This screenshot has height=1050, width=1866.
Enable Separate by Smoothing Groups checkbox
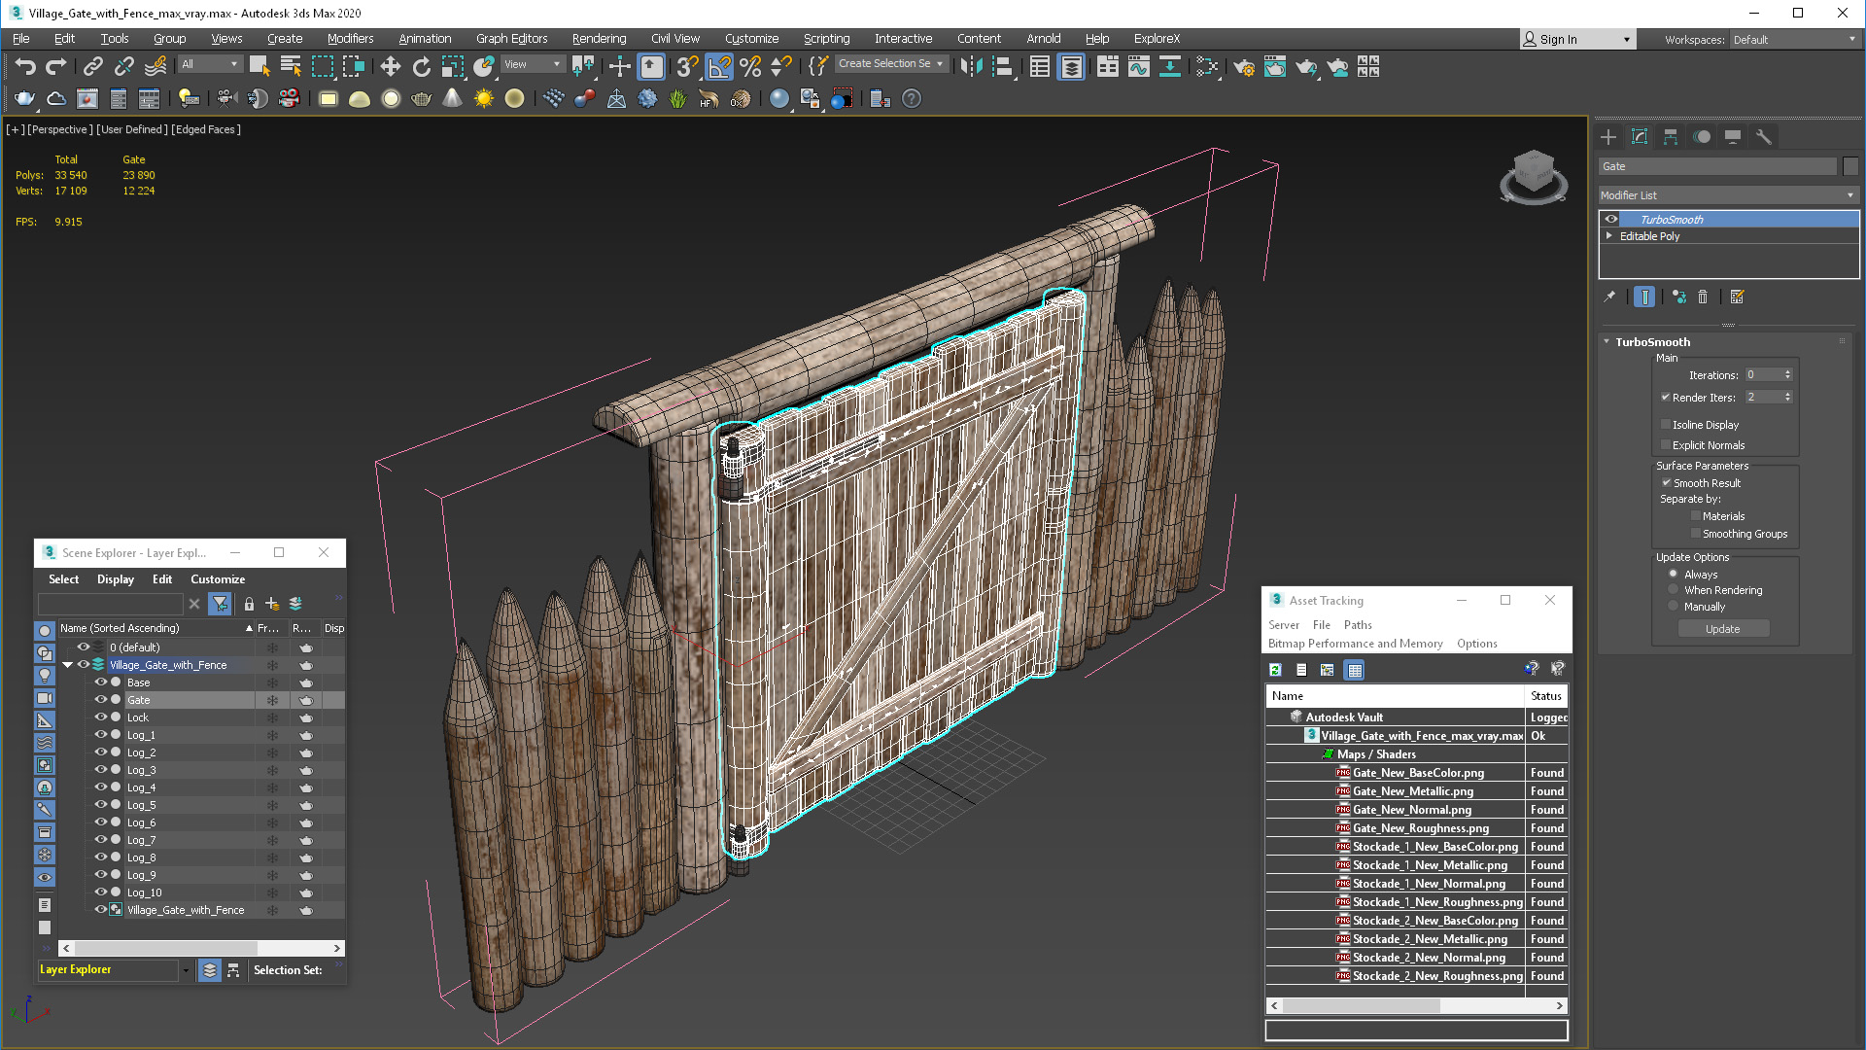pyautogui.click(x=1696, y=534)
